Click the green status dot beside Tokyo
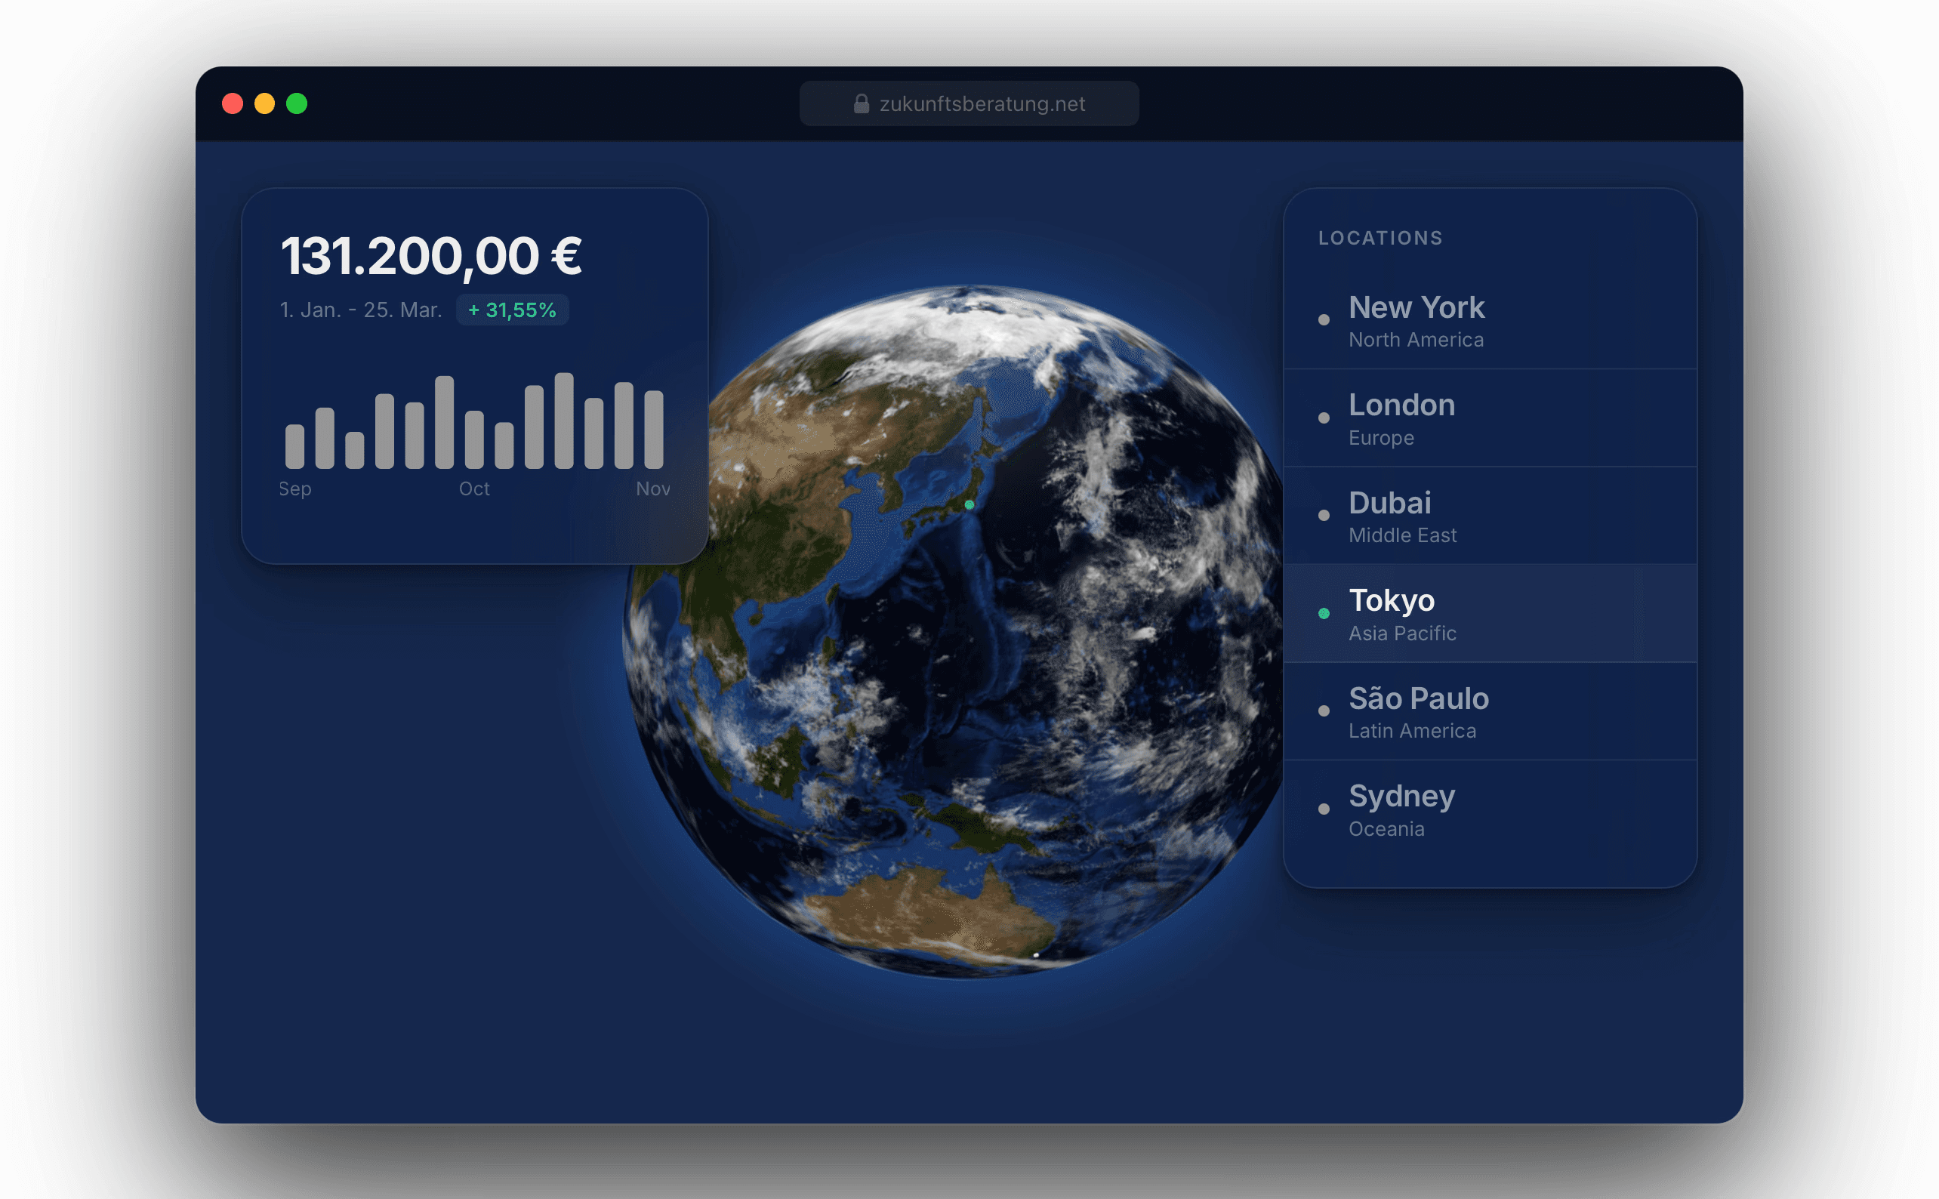 pos(1323,613)
